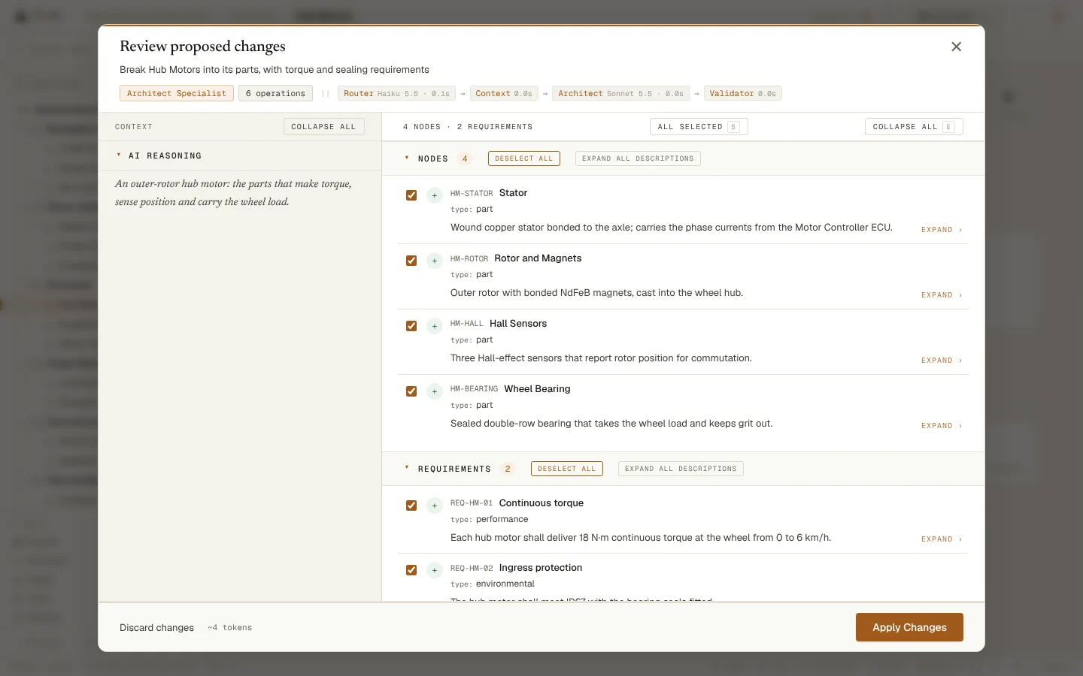The width and height of the screenshot is (1083, 676).
Task: Uncheck the REQ-HM-02 Ingress protection checkbox
Action: pyautogui.click(x=411, y=570)
